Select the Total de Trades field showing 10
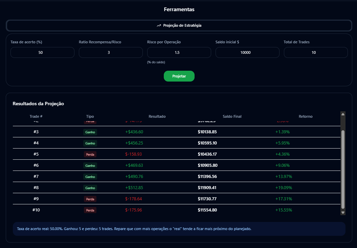The height and width of the screenshot is (248, 357). coord(316,52)
